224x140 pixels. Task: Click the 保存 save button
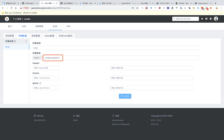(125, 96)
